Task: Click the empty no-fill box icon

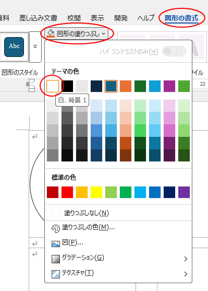Action: click(56, 213)
